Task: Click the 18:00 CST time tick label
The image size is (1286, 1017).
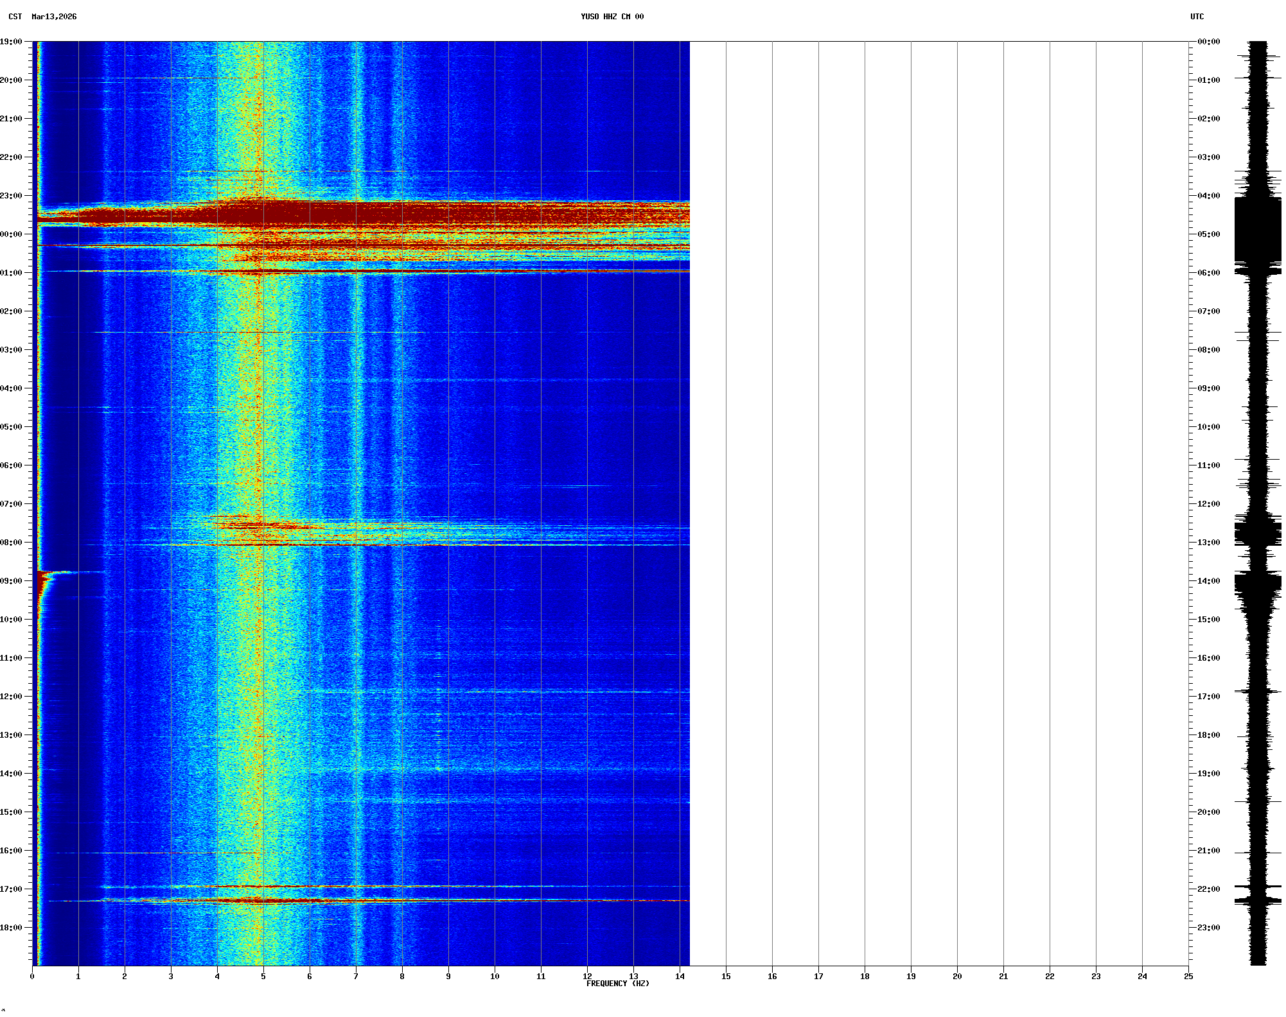Action: click(x=11, y=928)
